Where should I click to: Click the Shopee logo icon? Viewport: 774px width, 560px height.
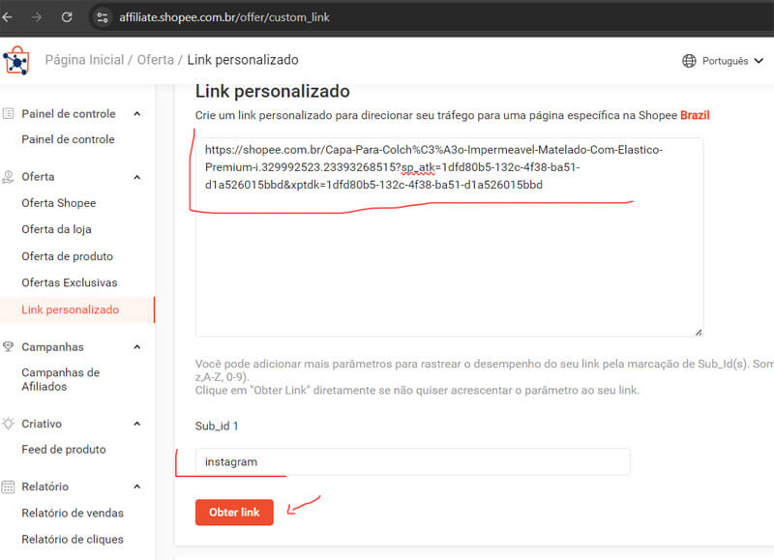point(16,59)
